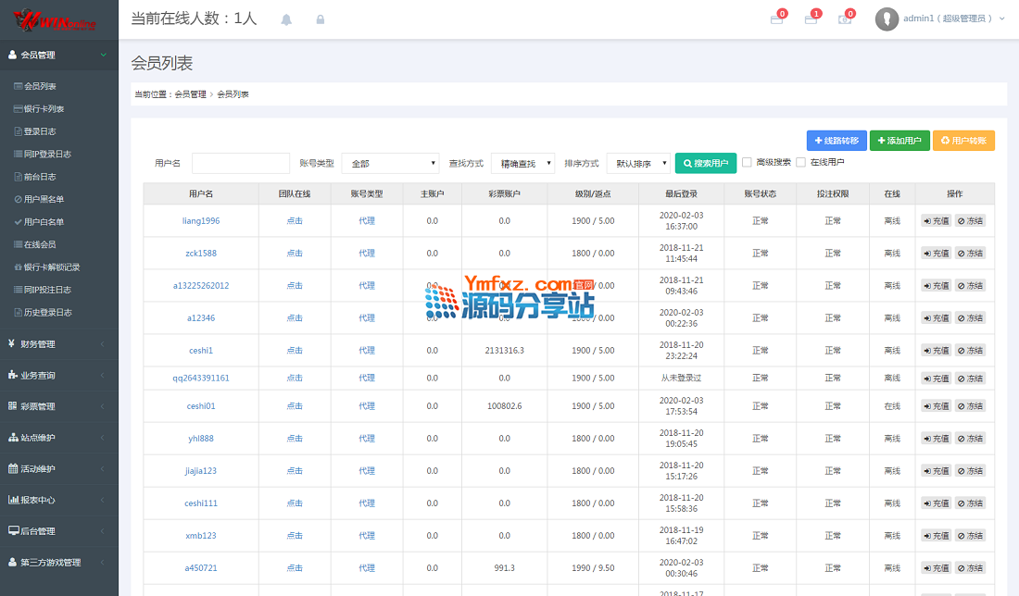Screen dimensions: 1019x596
Task: Open the 查找方式 dropdown
Action: tap(522, 164)
